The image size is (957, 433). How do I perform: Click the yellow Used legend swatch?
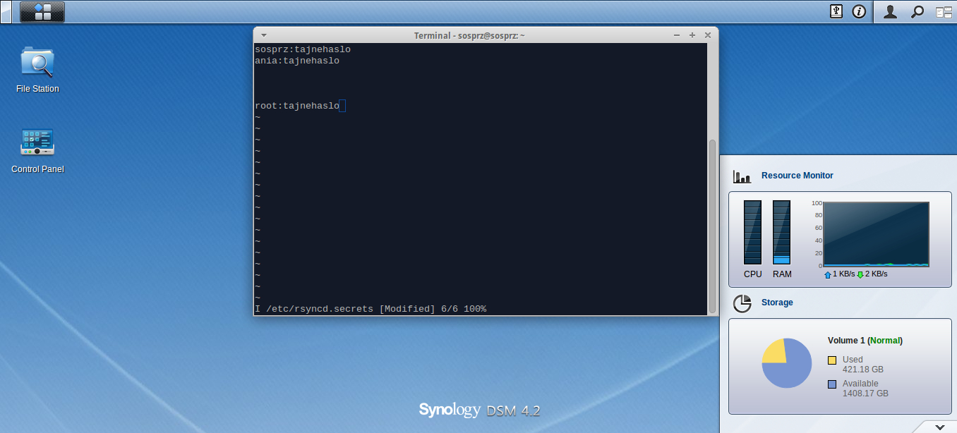click(x=832, y=360)
